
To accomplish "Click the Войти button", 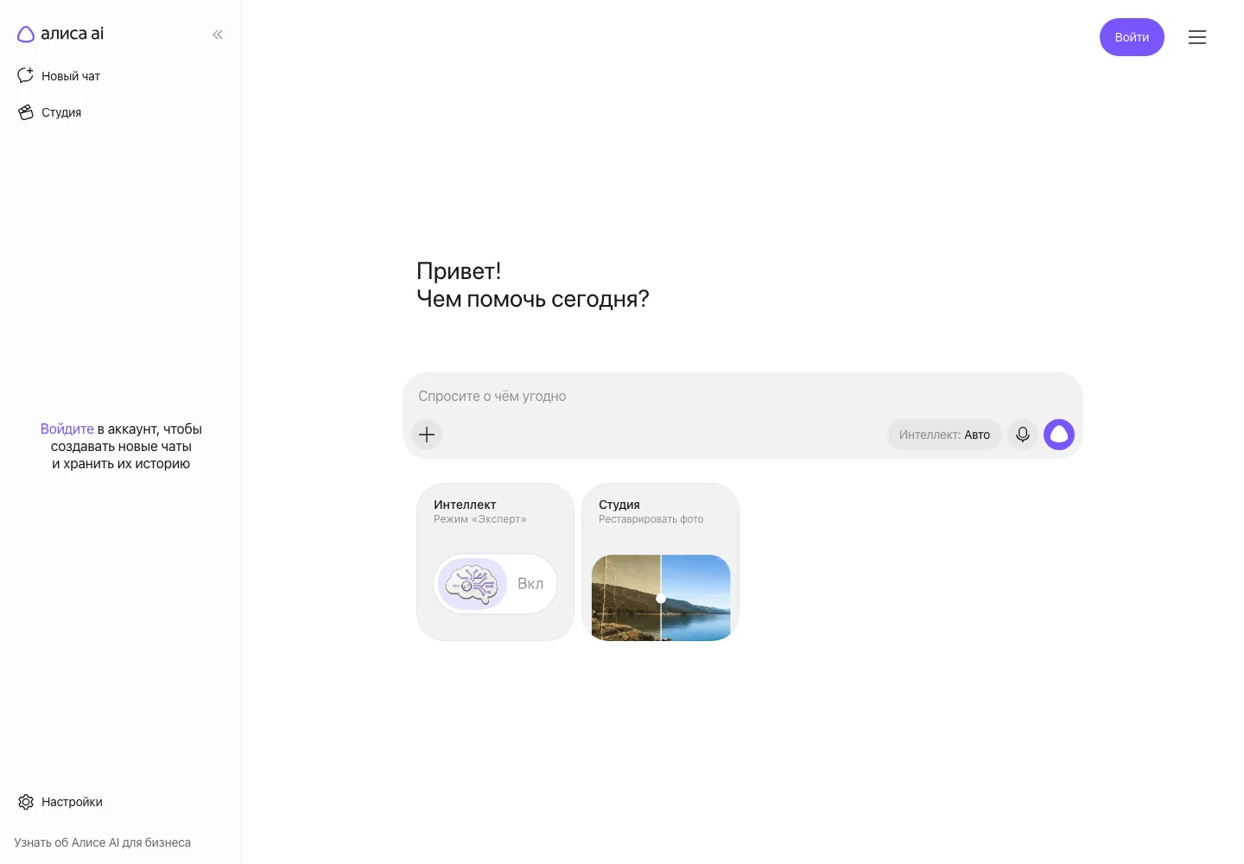I will (x=1132, y=37).
